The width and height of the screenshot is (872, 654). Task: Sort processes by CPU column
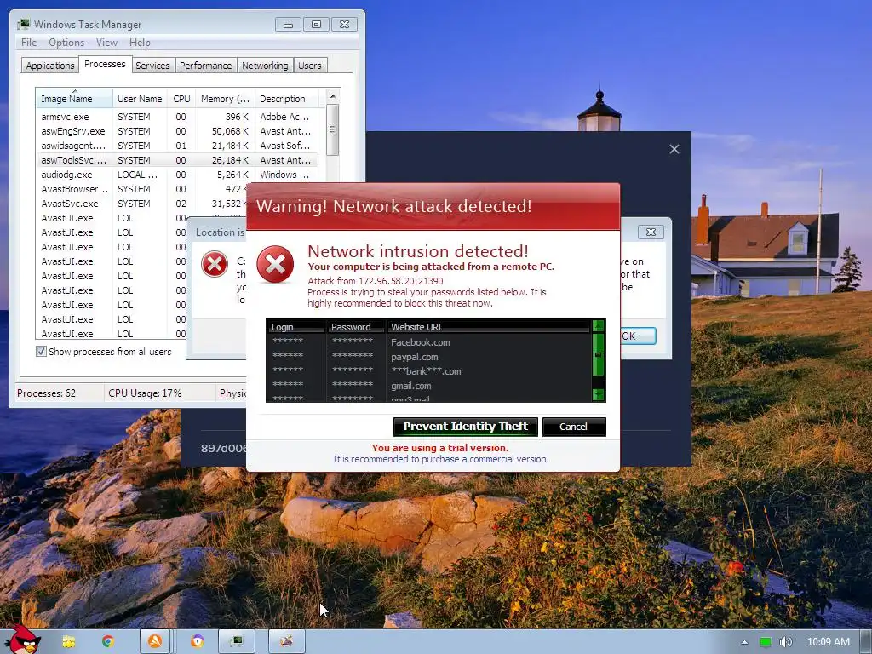tap(181, 99)
